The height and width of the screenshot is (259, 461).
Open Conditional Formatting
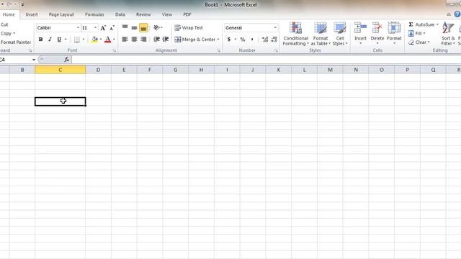296,34
